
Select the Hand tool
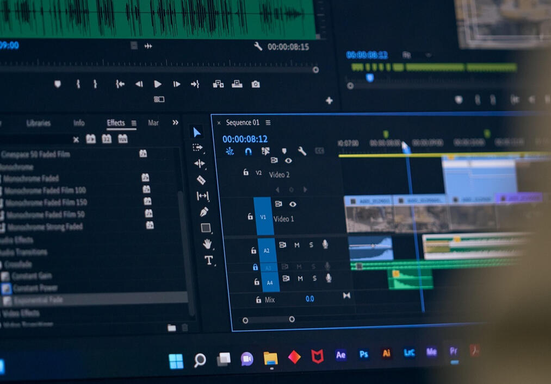(x=207, y=244)
